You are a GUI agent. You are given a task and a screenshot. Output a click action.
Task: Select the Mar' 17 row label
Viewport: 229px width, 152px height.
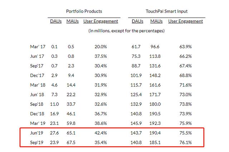(38, 47)
